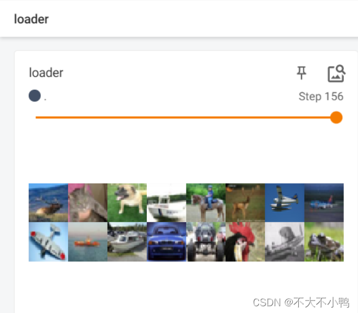
Task: Toggle actual image size icon
Action: pyautogui.click(x=336, y=73)
